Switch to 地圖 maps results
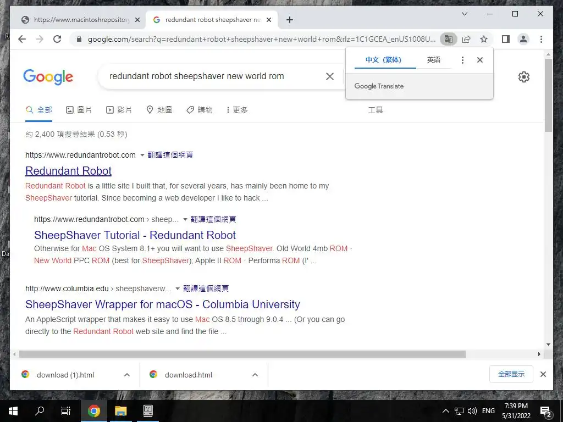Viewport: 563px width, 422px height. 159,110
